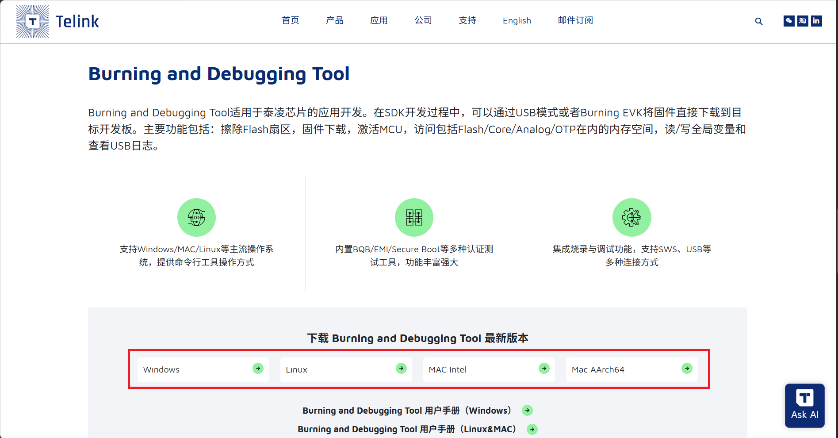The height and width of the screenshot is (438, 838).
Task: Download the MAC Intel version
Action: tap(489, 369)
